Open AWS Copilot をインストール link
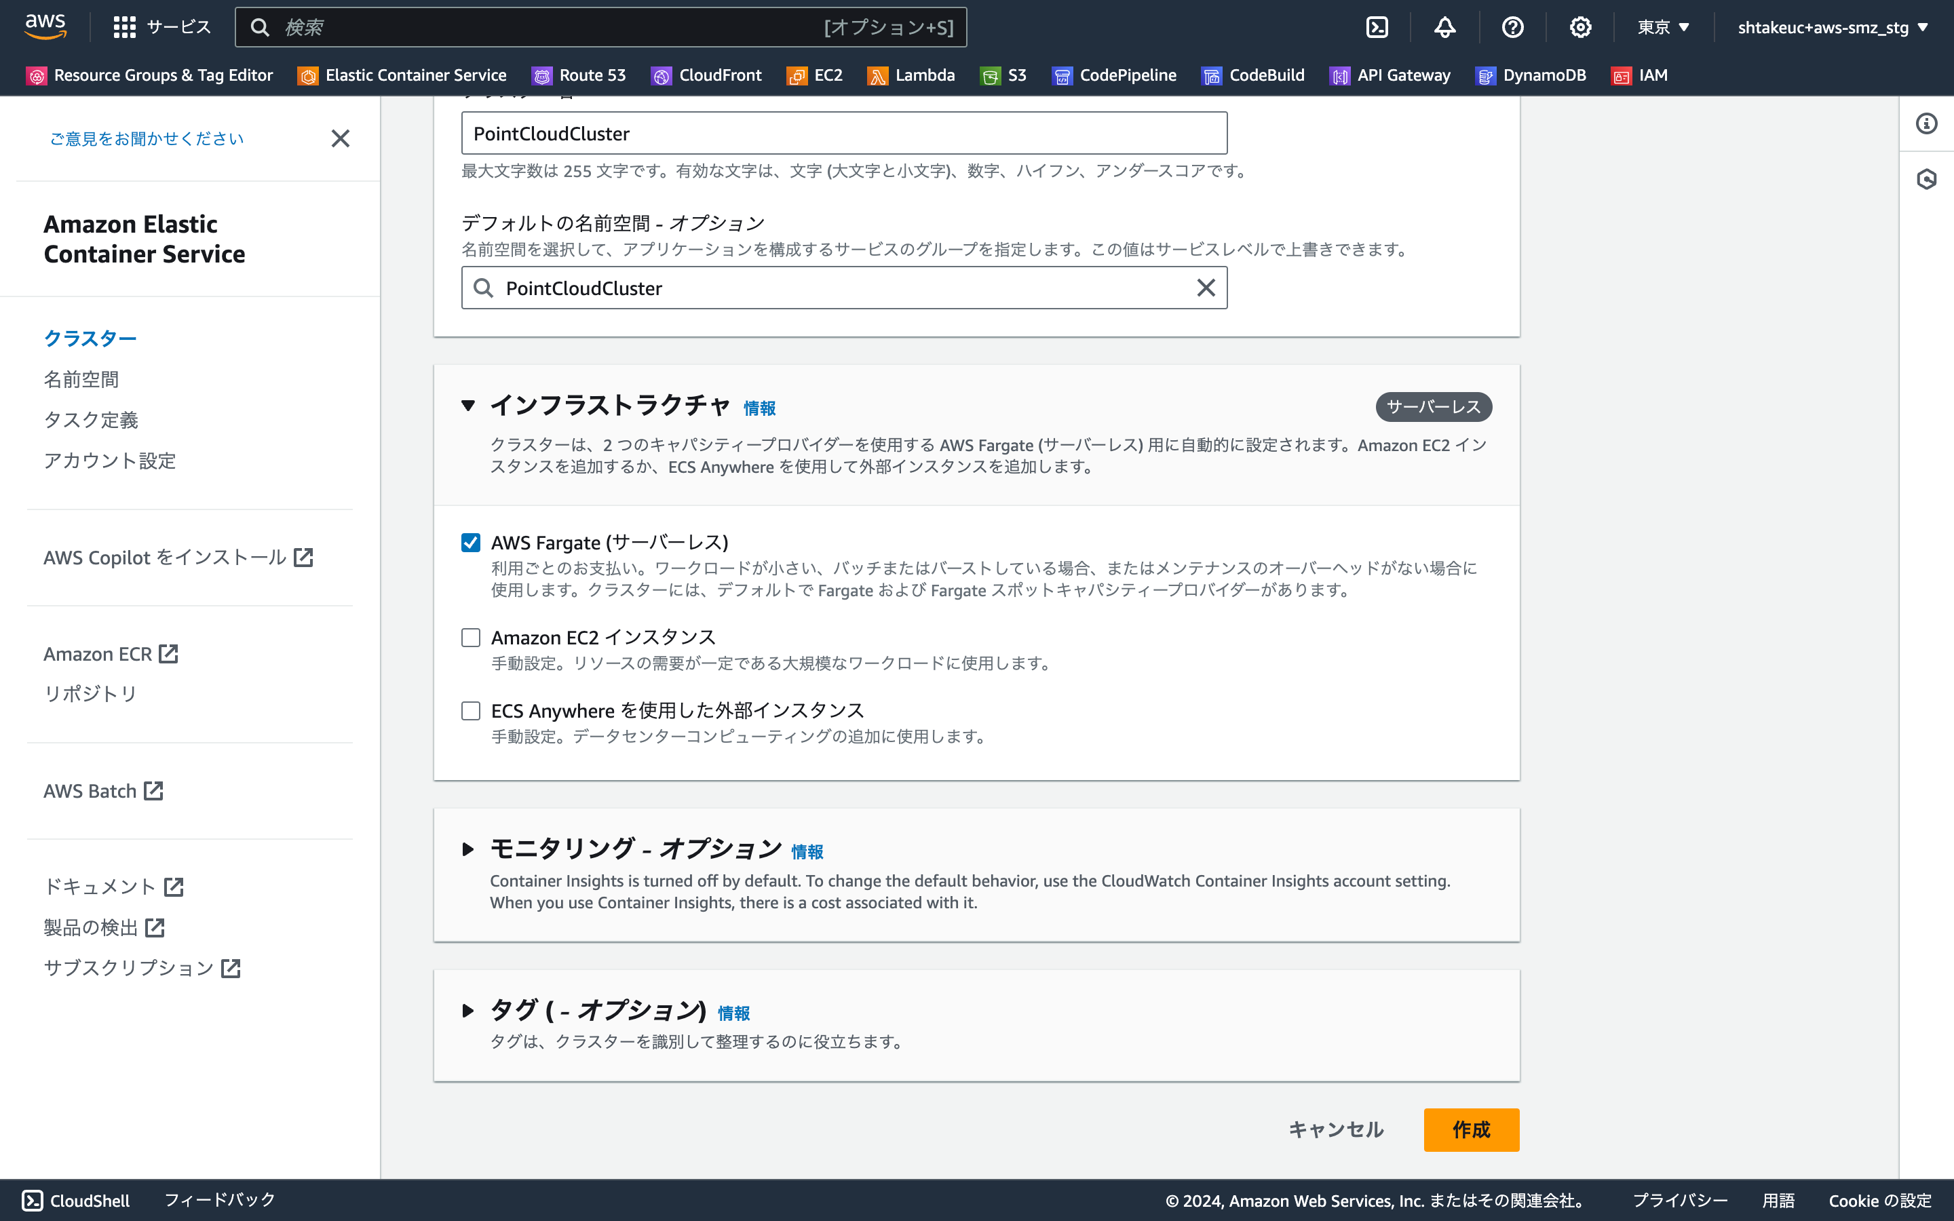Viewport: 1954px width, 1221px height. tap(178, 557)
